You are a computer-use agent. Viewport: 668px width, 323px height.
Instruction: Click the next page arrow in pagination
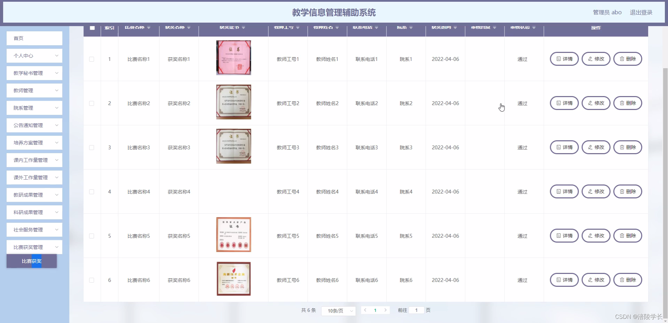tap(386, 310)
